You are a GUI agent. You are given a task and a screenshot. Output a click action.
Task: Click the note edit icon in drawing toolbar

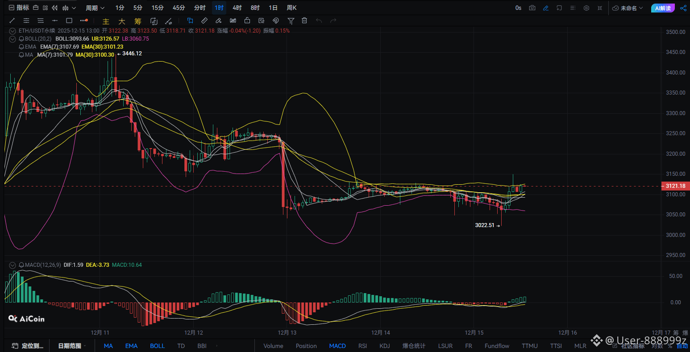tap(262, 21)
